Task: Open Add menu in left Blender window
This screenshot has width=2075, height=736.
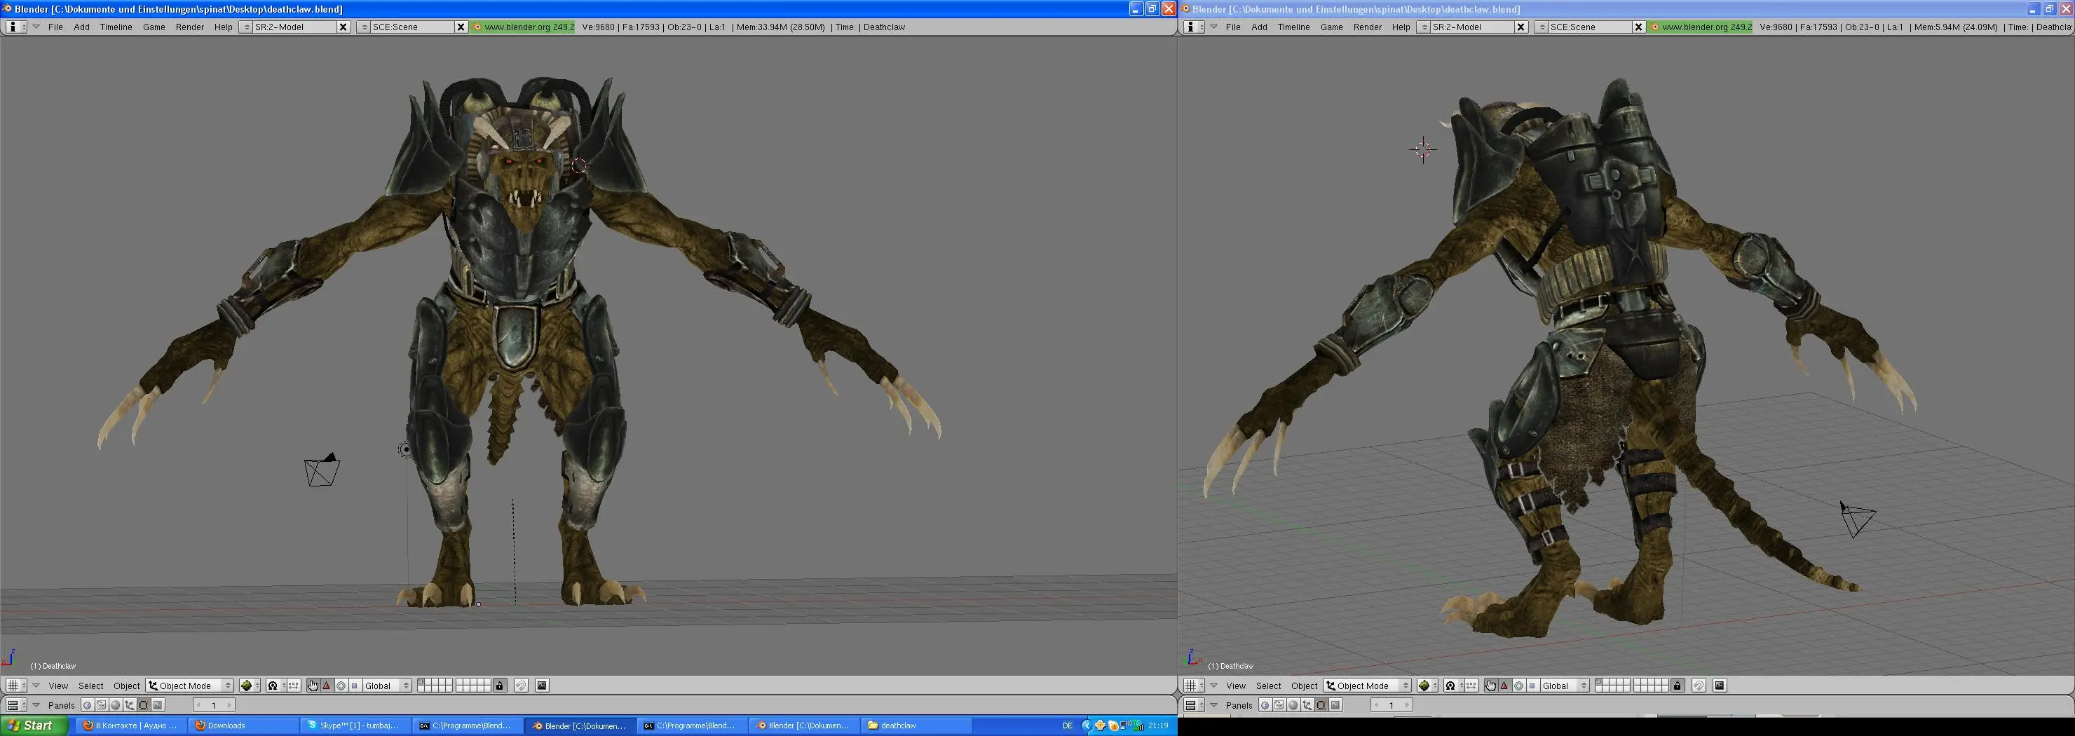Action: 82,27
